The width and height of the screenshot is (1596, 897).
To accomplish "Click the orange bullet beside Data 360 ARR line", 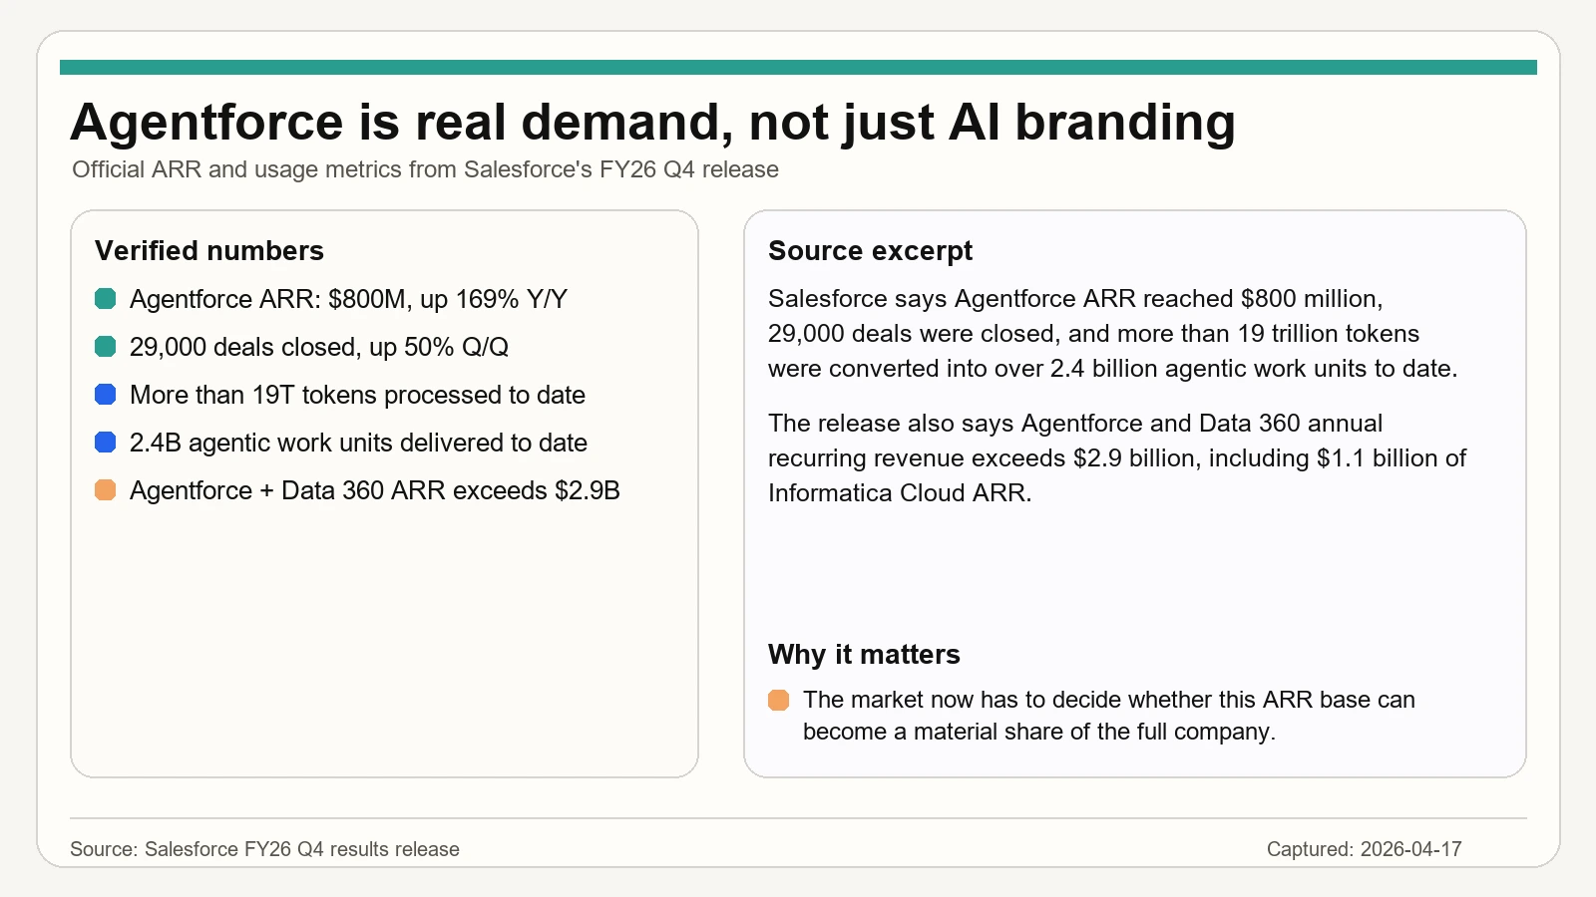I will [x=105, y=490].
